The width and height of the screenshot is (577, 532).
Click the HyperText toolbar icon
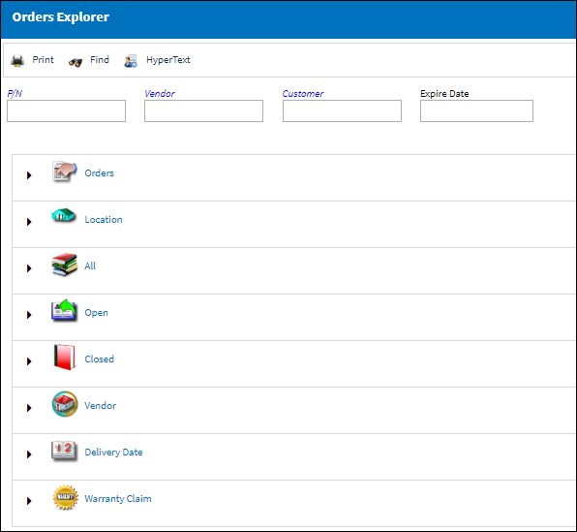point(131,61)
